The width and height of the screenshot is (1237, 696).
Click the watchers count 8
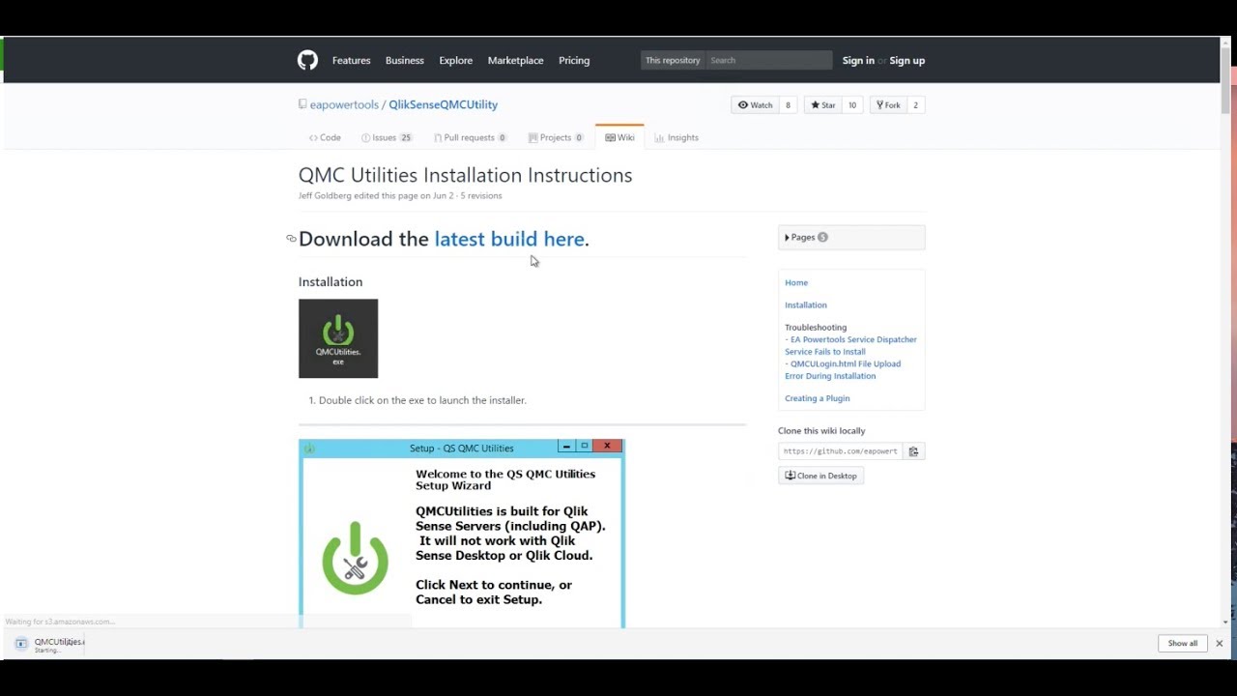point(788,105)
